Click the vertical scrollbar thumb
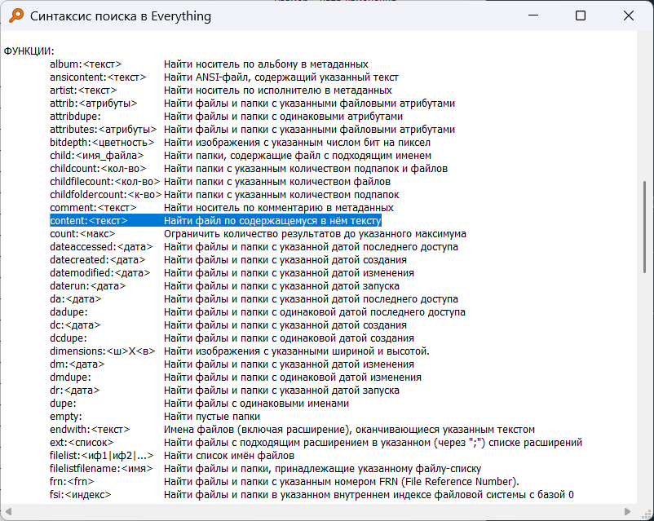This screenshot has width=654, height=521. click(x=645, y=227)
